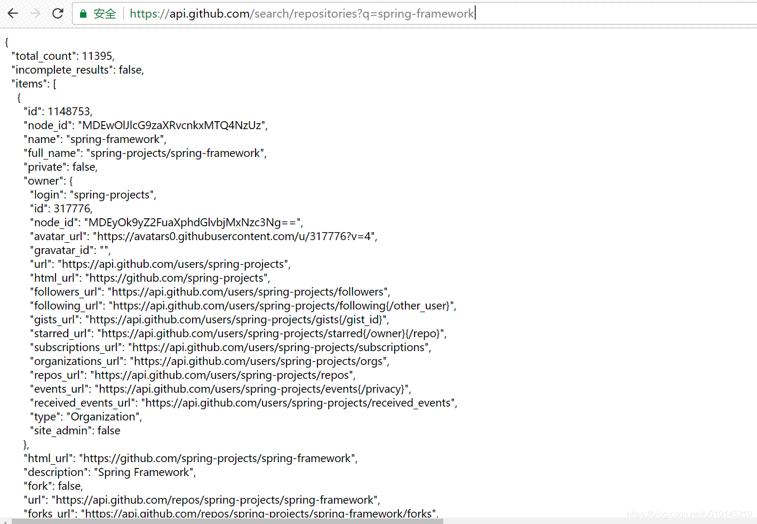Click the horizontal scrollbar at bottom
Viewport: 757px width, 524px height.
pyautogui.click(x=227, y=521)
